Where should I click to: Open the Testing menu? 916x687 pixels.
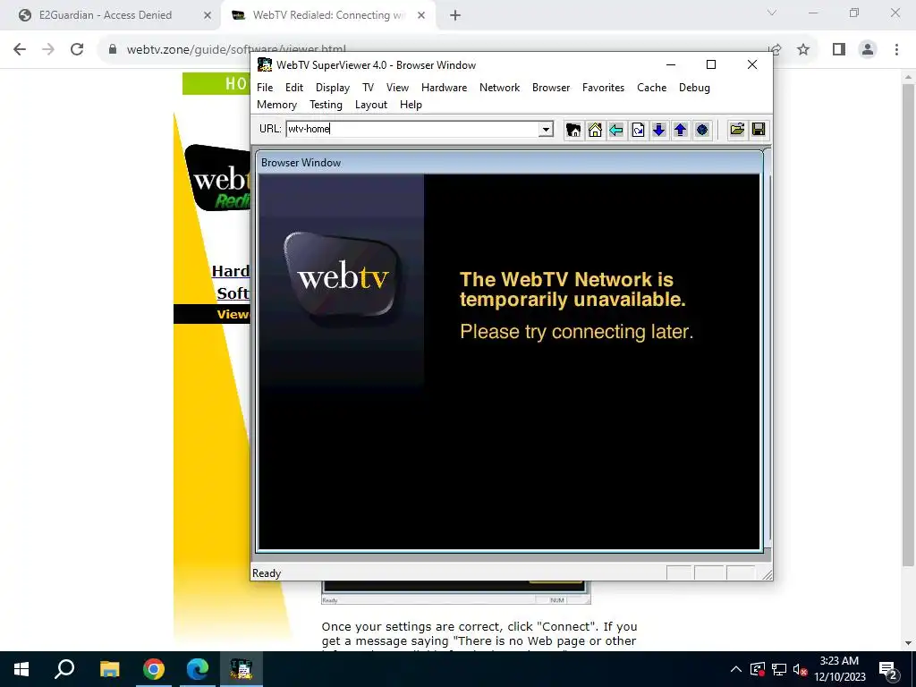point(326,105)
